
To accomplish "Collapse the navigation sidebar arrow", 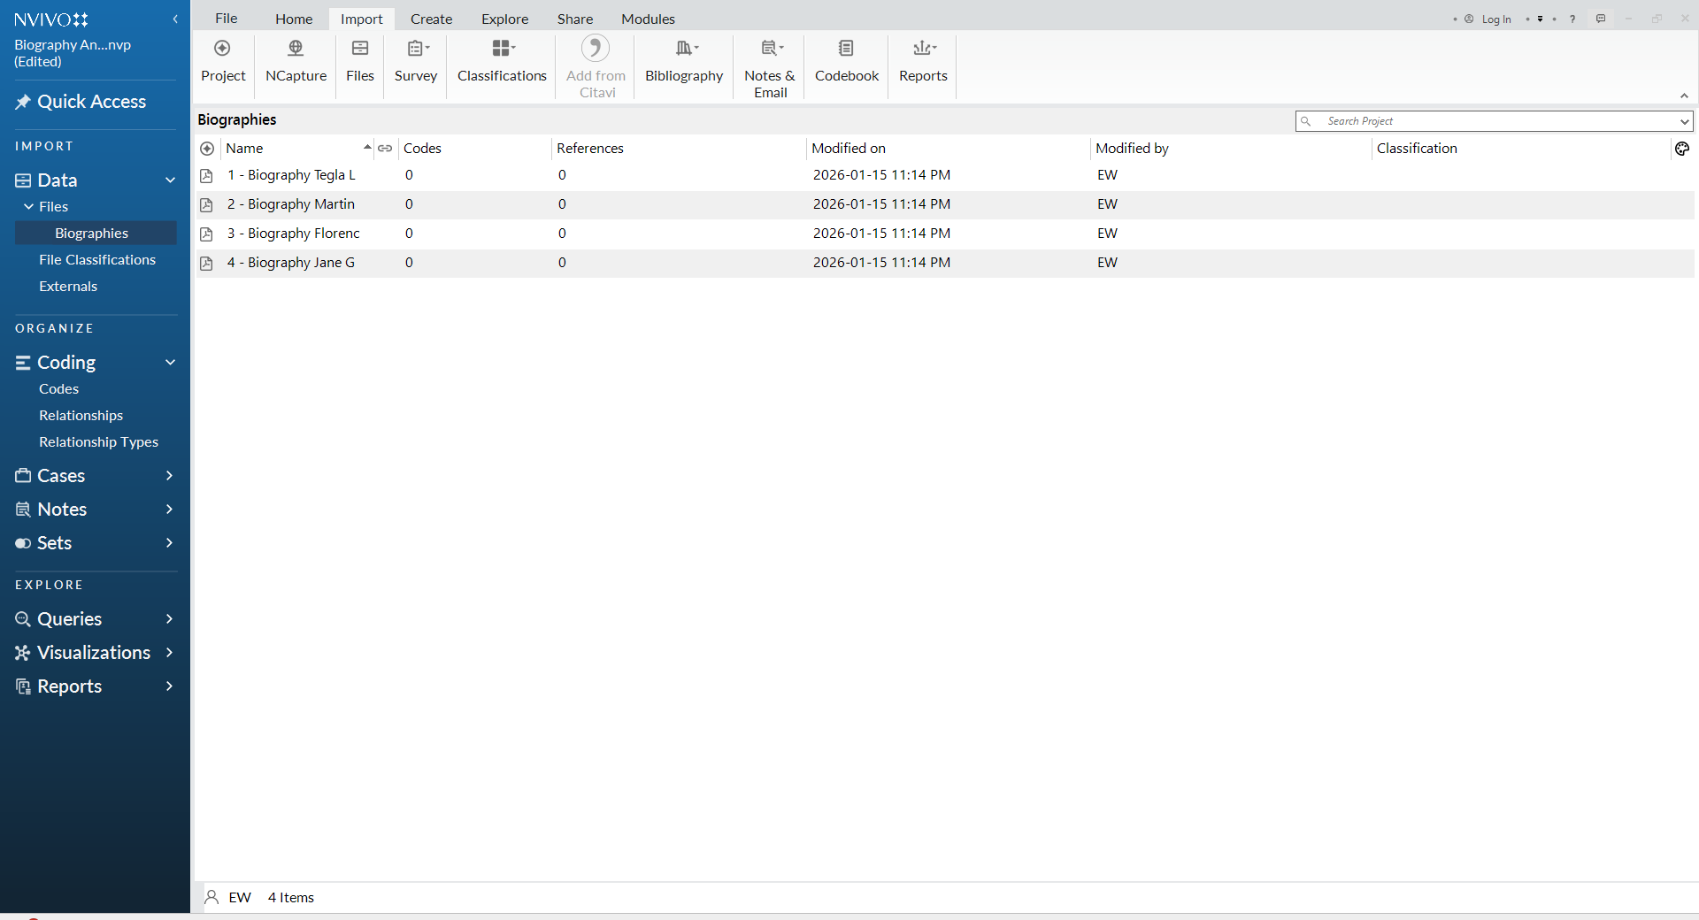I will [x=175, y=19].
